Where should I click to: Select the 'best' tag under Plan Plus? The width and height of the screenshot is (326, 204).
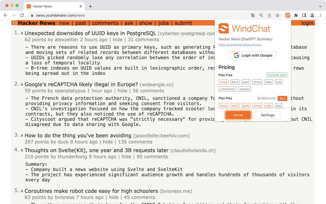coord(235,106)
